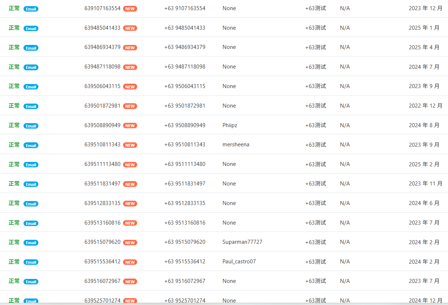Select the username mersheena

pyautogui.click(x=236, y=145)
